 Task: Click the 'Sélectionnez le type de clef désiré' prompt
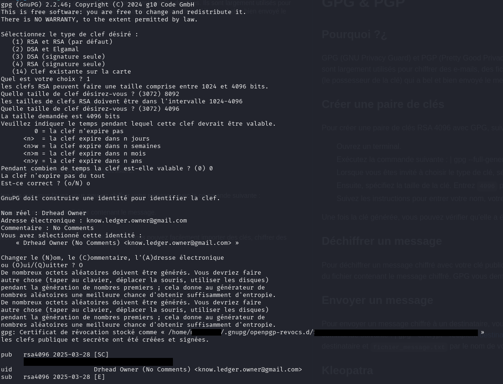[x=69, y=34]
